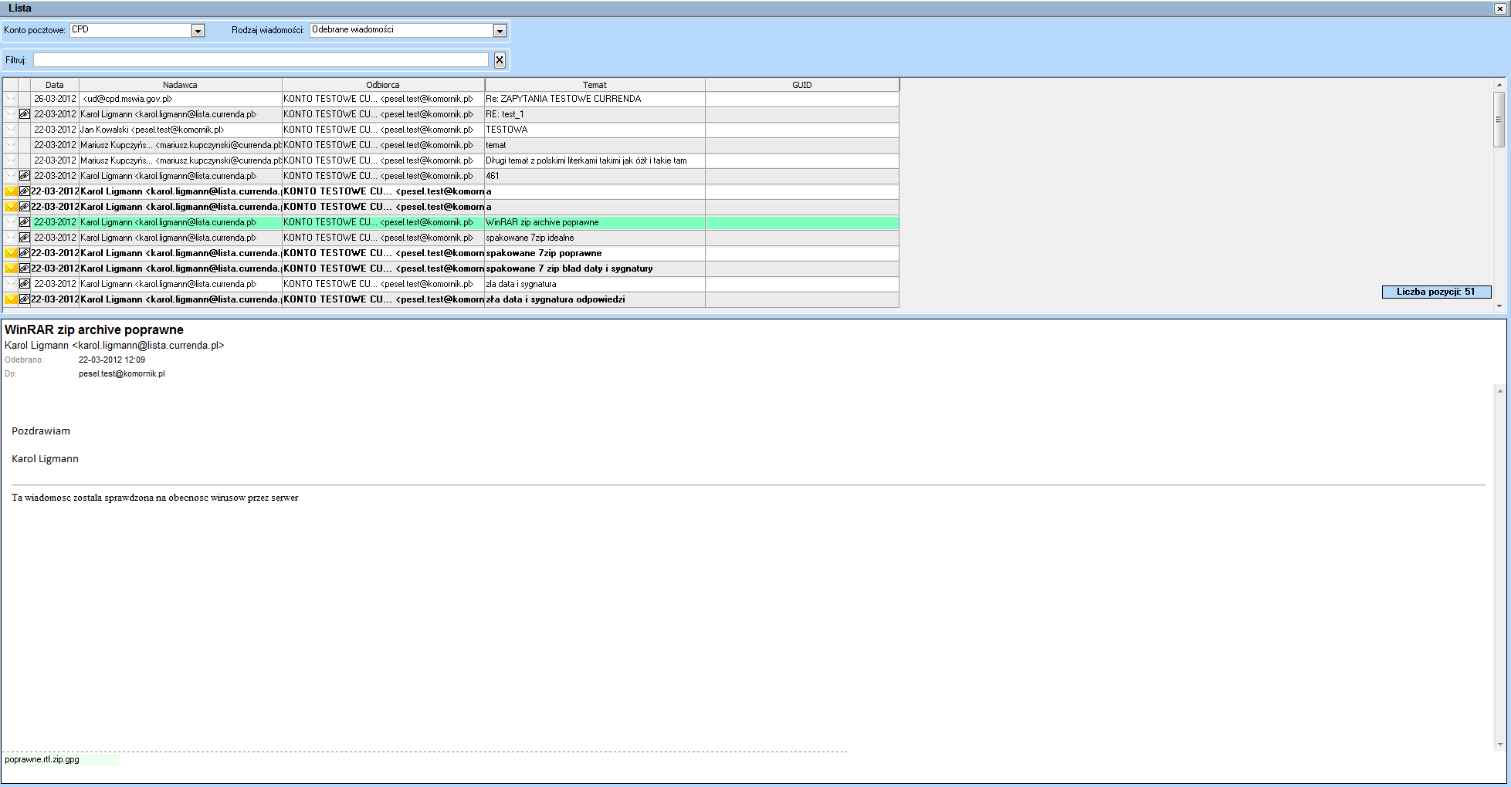Open the 'Rodzaj wiadomości' dropdown
Viewport: 1511px width, 787px height.
500,31
